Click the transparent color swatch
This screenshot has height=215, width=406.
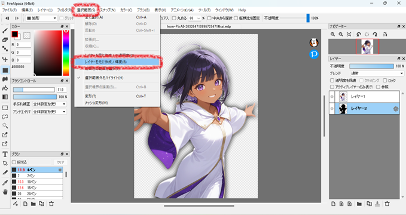27,35
